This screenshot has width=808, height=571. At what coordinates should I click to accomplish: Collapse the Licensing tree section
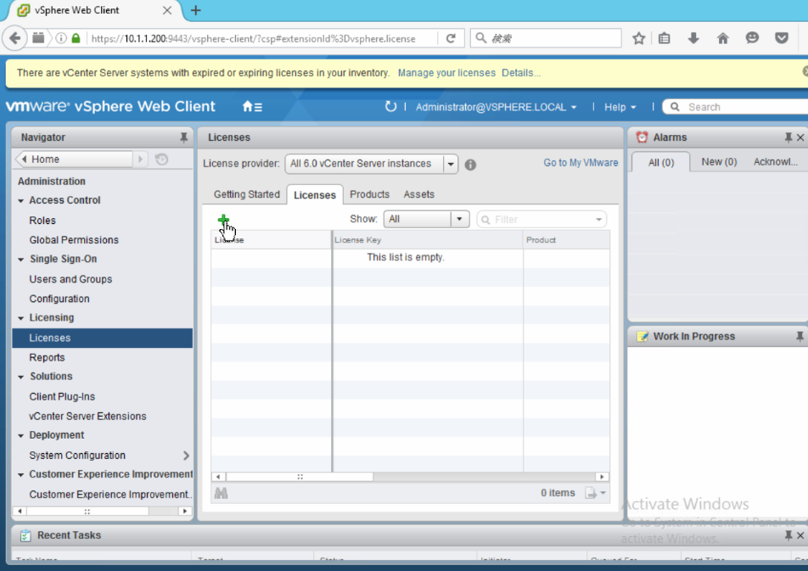coord(21,318)
